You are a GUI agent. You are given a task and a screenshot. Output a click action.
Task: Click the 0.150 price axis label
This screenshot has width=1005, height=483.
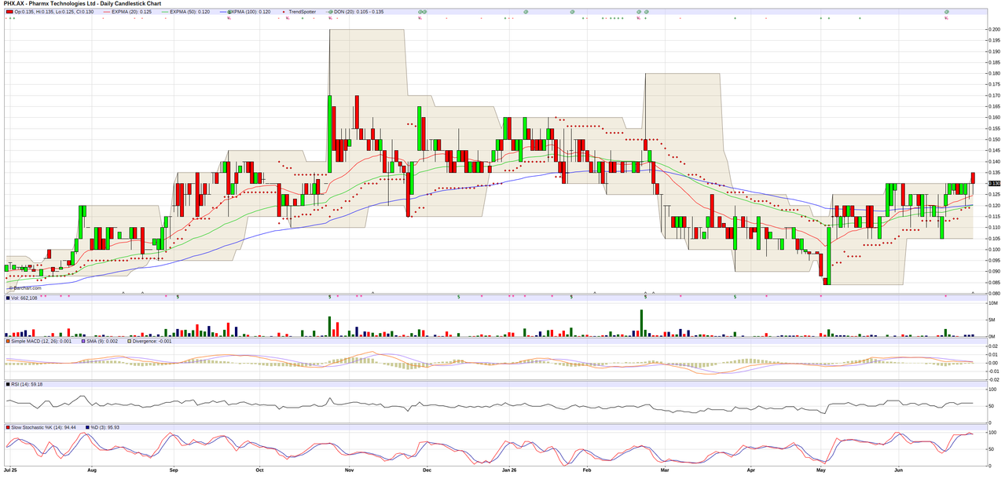point(993,140)
